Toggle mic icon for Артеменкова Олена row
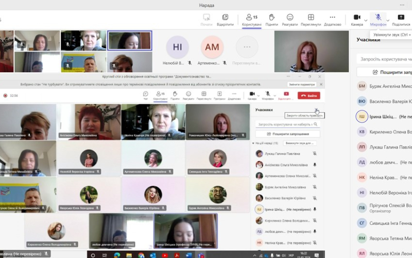 pyautogui.click(x=315, y=176)
